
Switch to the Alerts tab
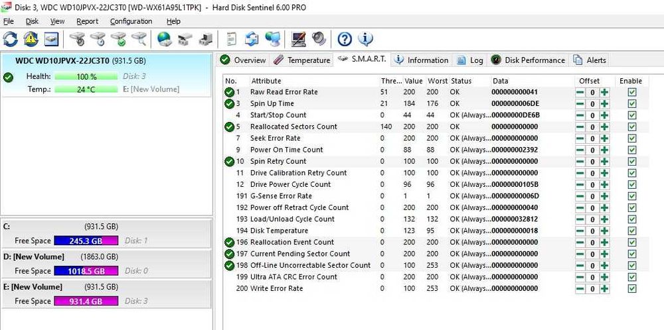pos(590,60)
